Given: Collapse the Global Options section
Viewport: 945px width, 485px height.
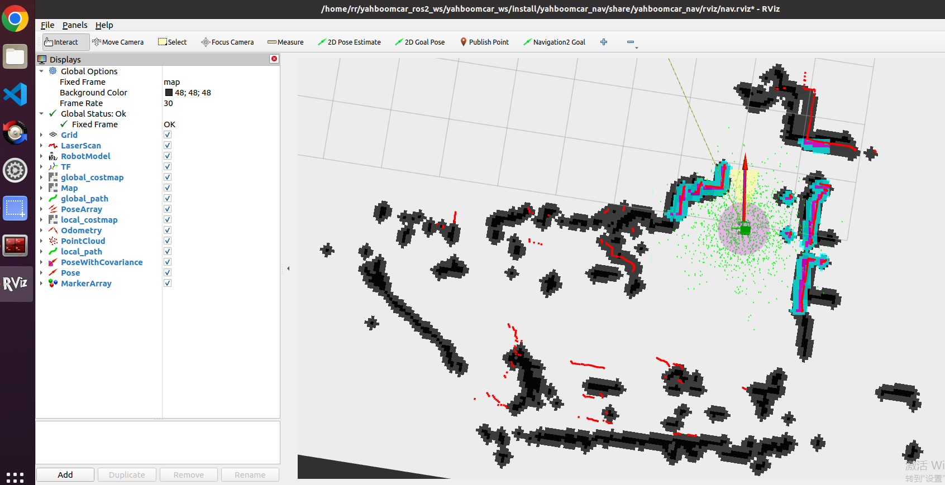Looking at the screenshot, I should tap(41, 71).
